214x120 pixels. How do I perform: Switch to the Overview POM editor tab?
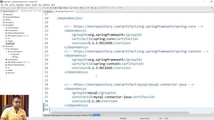pos(47,115)
